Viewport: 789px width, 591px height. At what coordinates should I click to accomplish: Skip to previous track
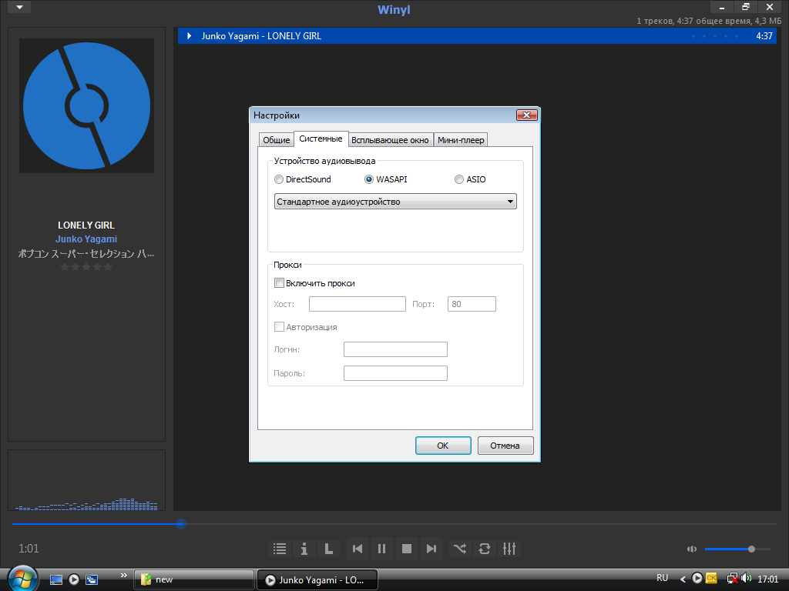358,549
